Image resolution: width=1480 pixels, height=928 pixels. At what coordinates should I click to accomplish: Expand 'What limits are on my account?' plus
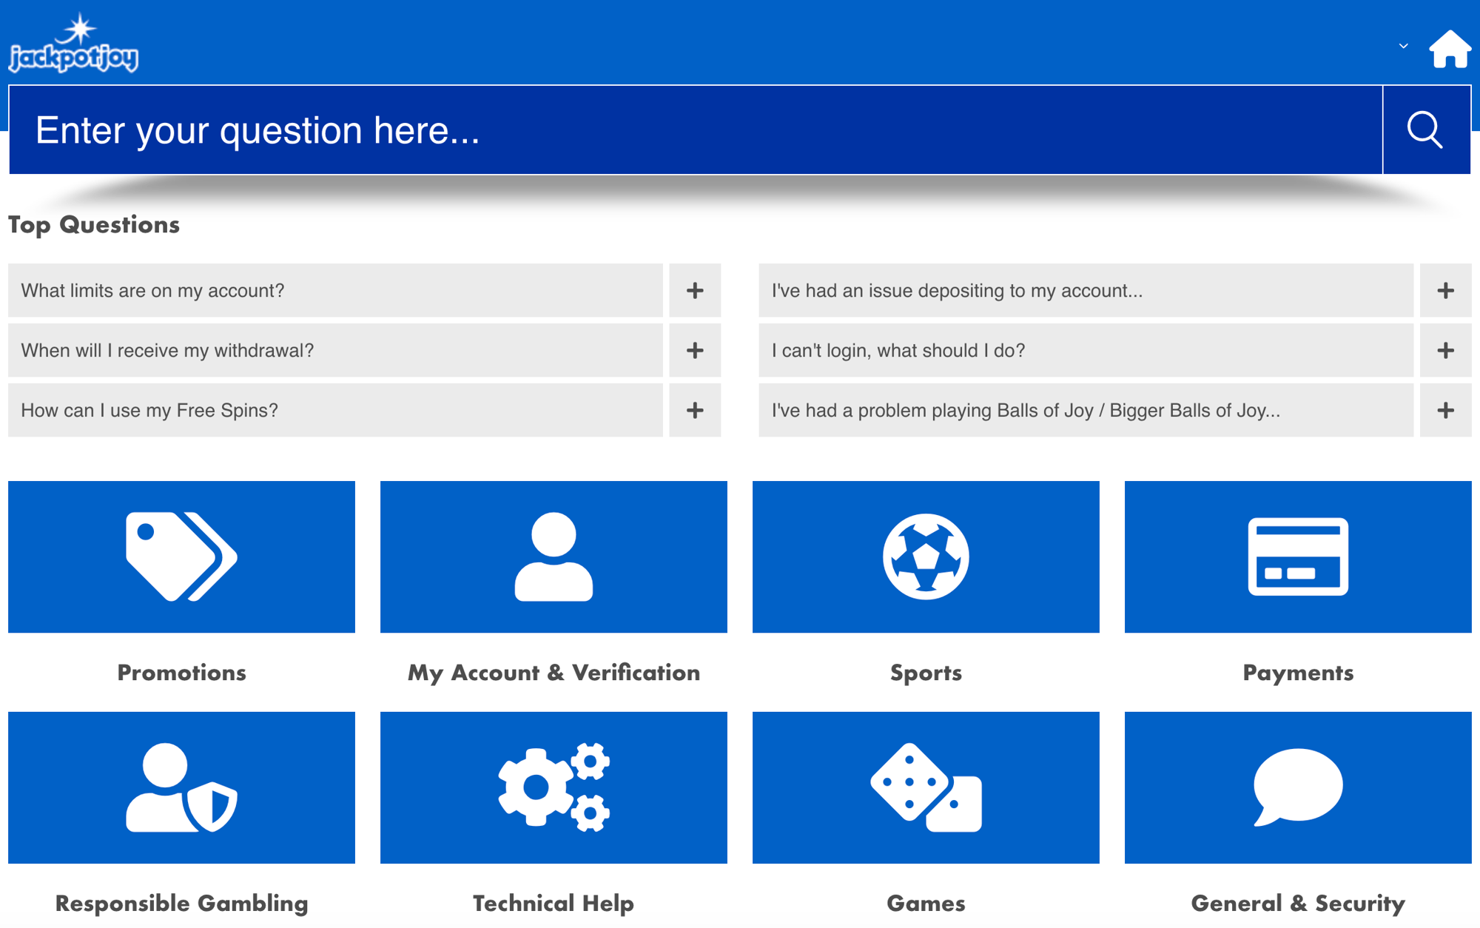pyautogui.click(x=695, y=291)
